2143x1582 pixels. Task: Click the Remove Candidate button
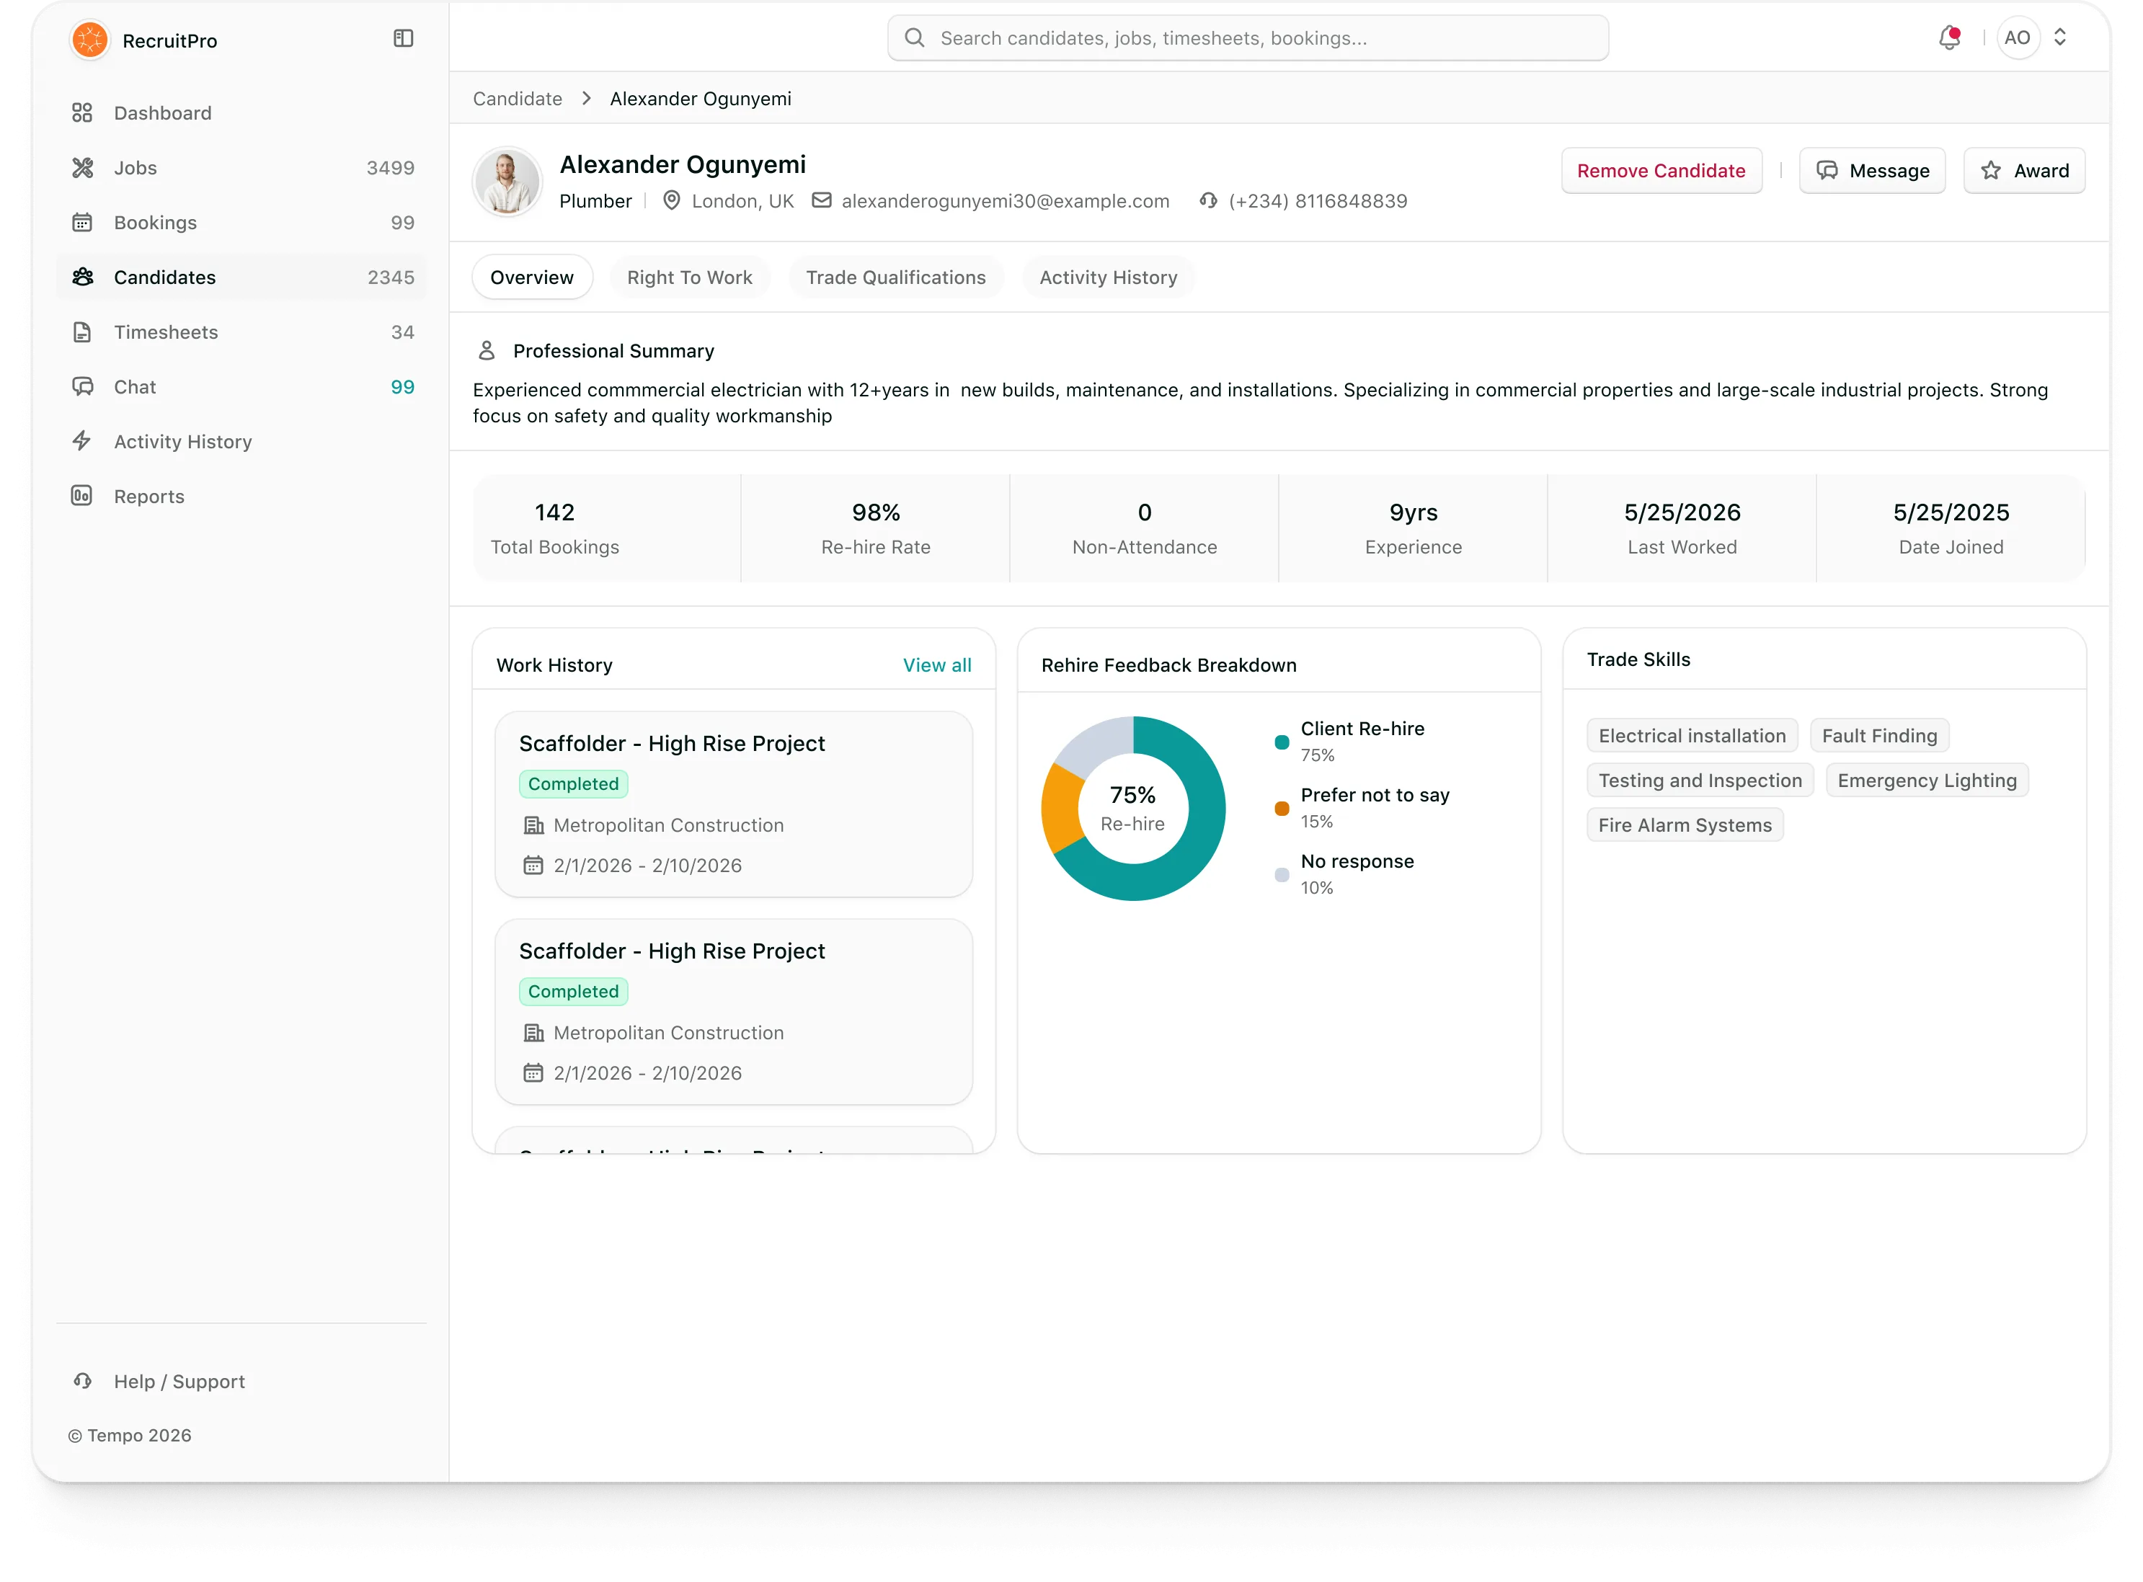point(1661,171)
